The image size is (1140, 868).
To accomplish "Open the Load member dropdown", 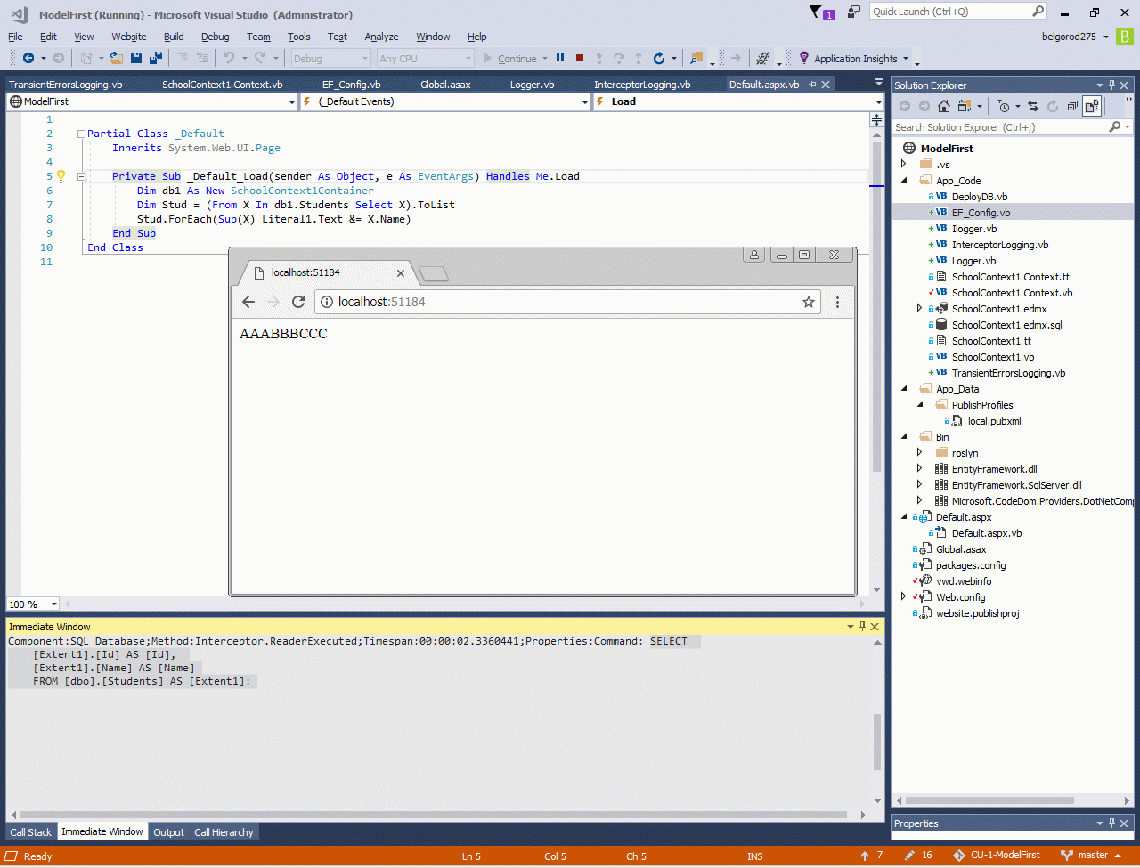I will tap(878, 101).
